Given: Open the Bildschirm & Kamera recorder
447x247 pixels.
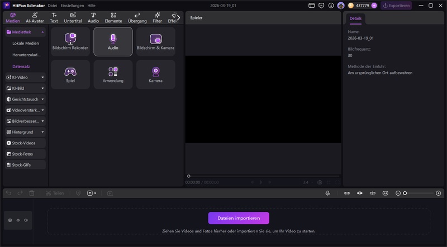Looking at the screenshot, I should 156,42.
